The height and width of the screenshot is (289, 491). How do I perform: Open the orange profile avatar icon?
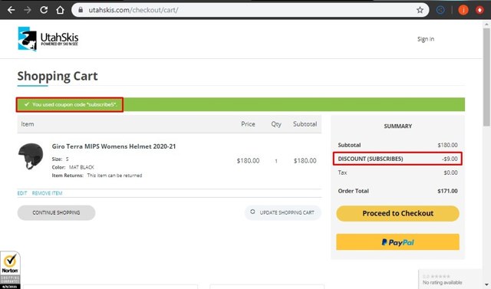[463, 10]
